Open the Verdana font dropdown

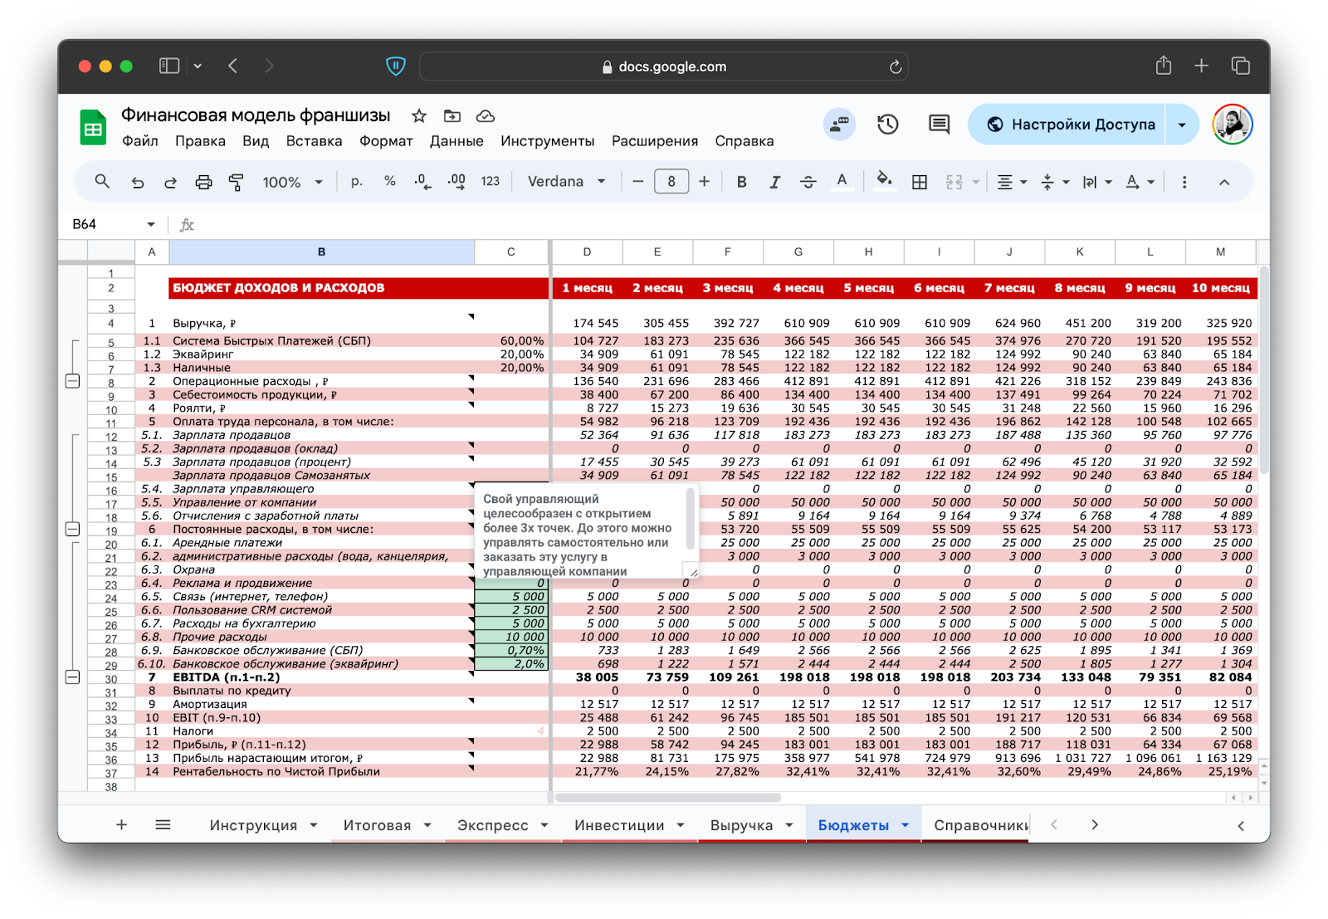(x=566, y=182)
